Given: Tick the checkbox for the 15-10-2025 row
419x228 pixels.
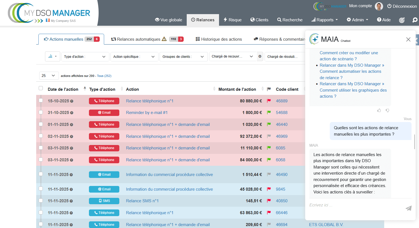Looking at the screenshot, I should 41,100.
